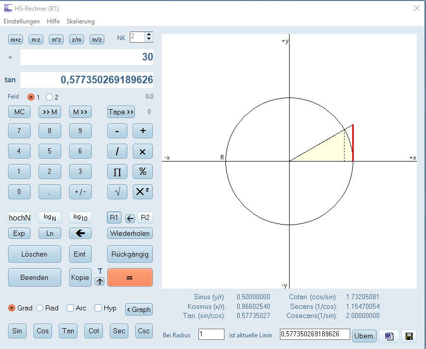This screenshot has height=349, width=426.
Task: Click the Wiederholen button
Action: coord(130,233)
